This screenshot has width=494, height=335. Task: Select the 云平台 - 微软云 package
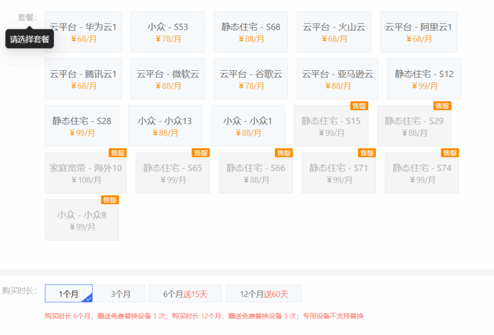[167, 79]
